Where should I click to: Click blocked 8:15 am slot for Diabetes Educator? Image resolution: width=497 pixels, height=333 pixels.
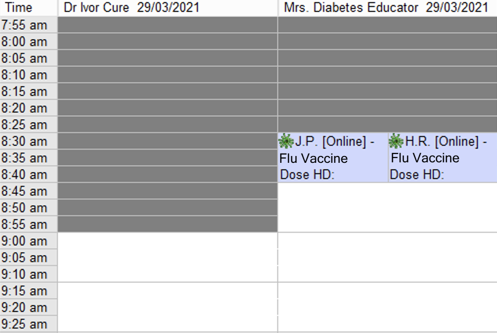coord(387,91)
